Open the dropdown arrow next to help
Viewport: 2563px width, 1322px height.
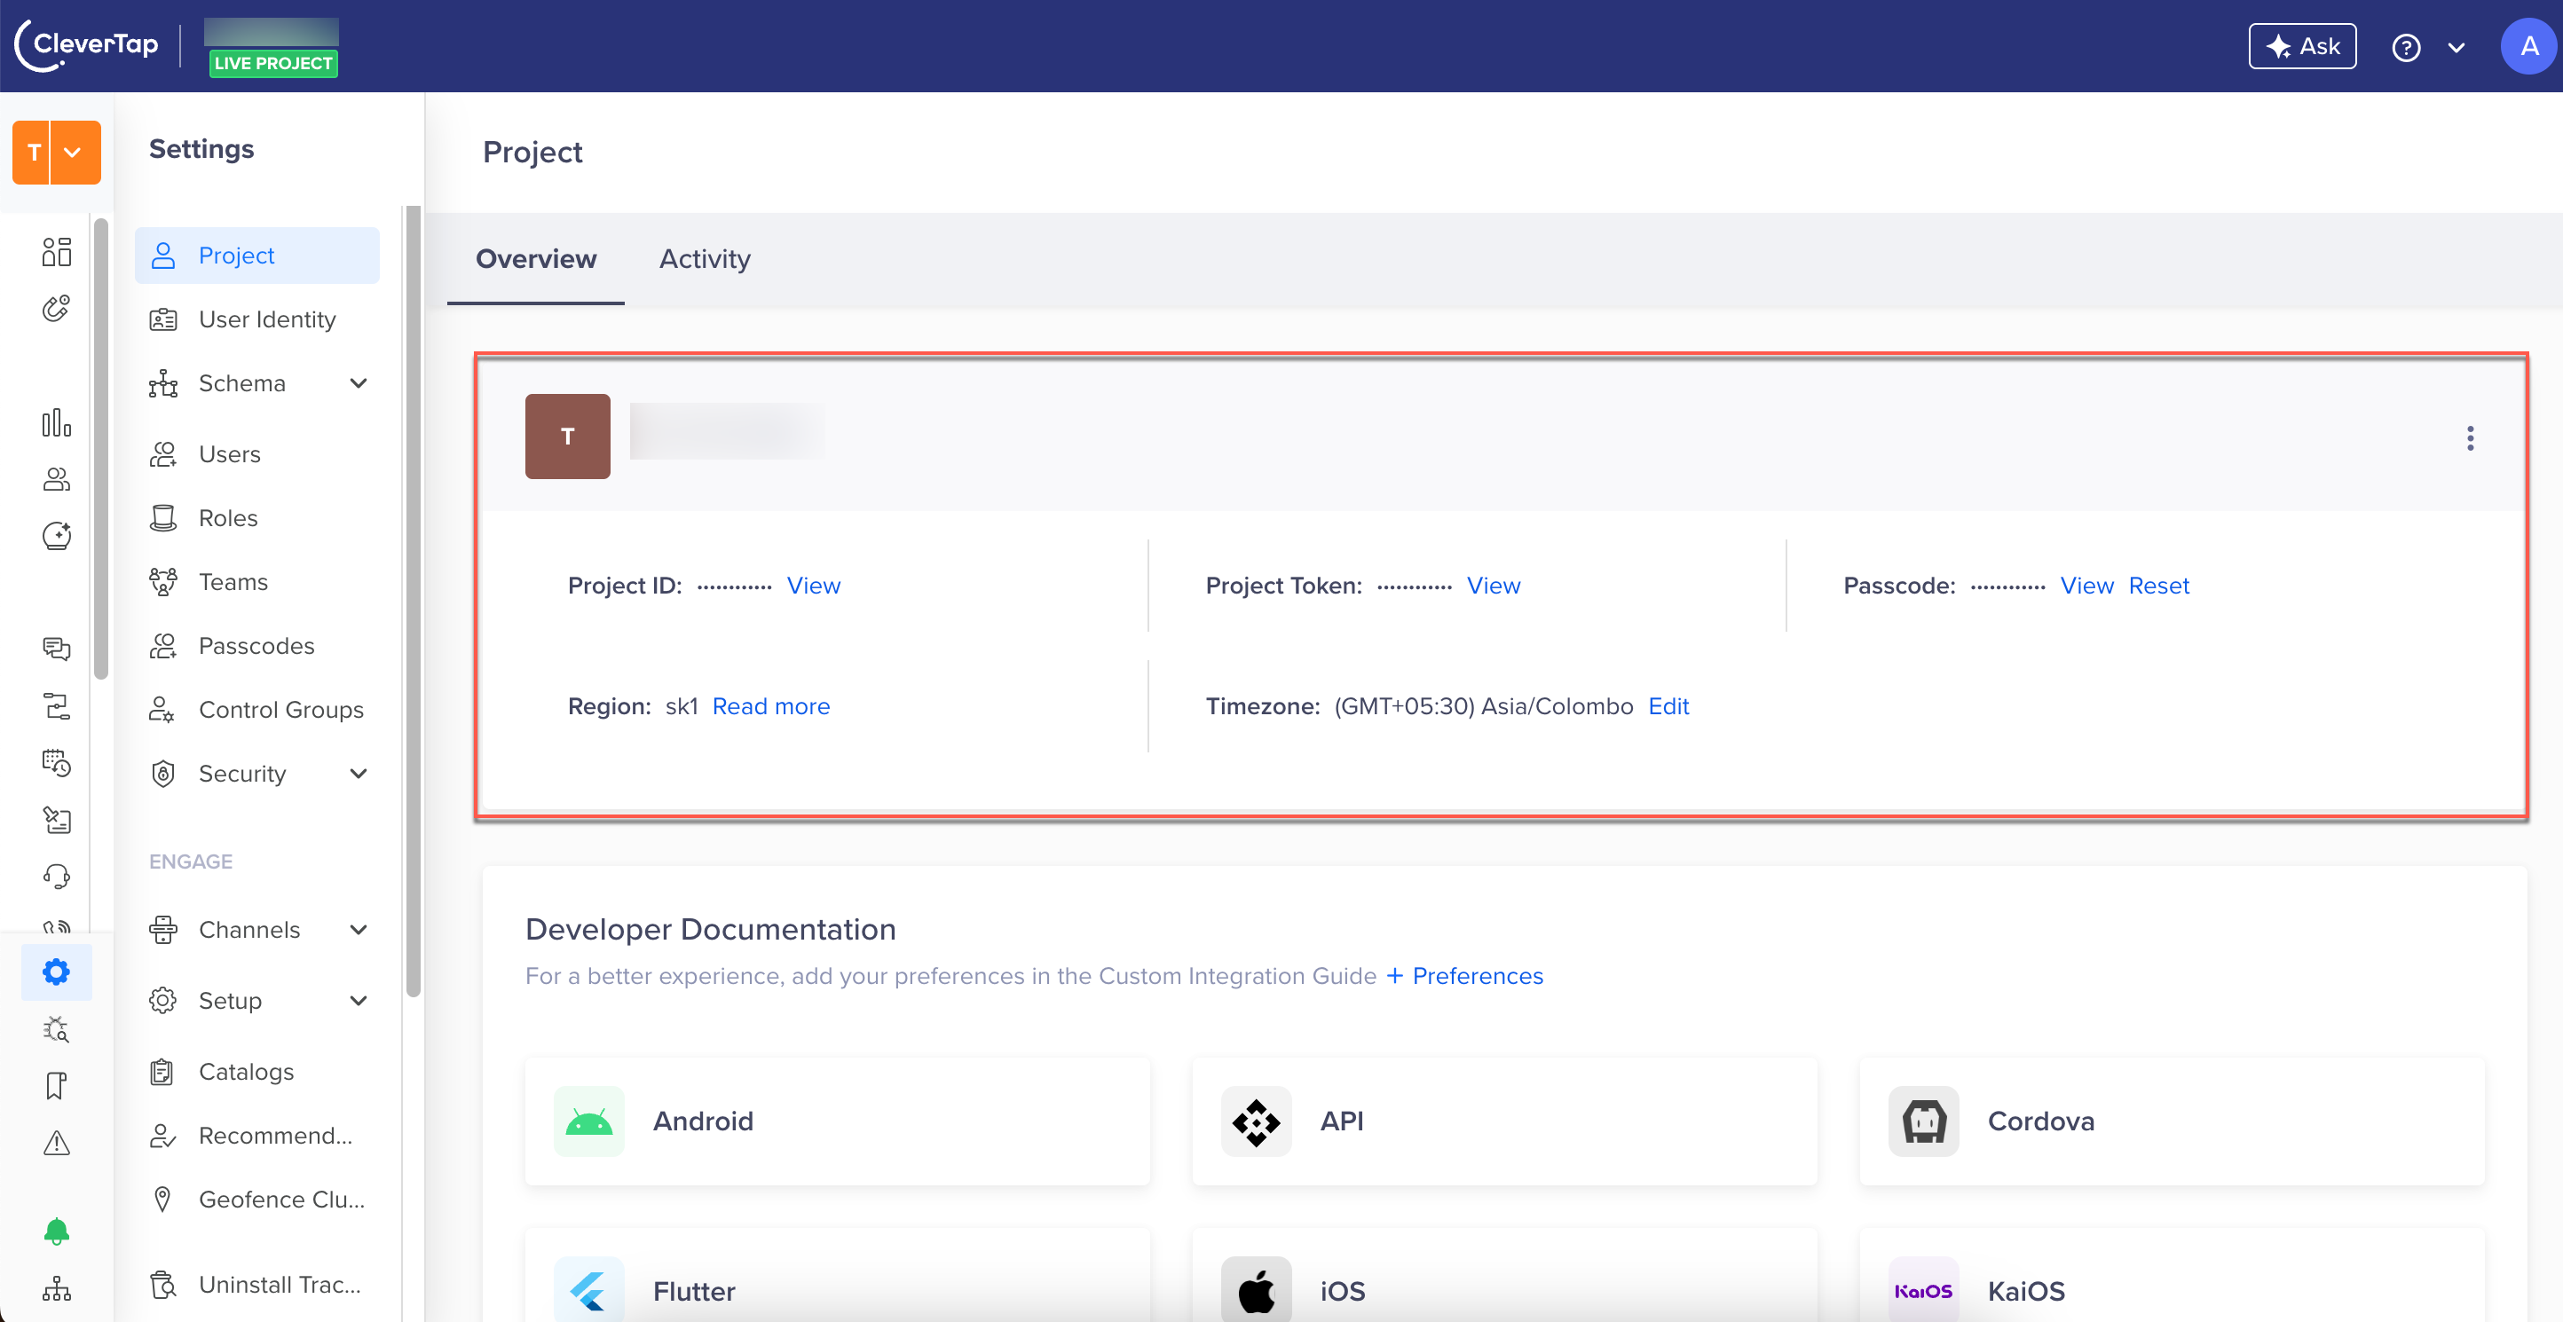(x=2456, y=47)
